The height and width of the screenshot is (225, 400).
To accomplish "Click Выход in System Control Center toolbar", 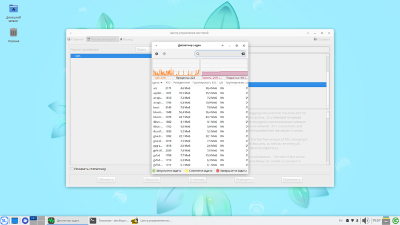I will (x=126, y=39).
